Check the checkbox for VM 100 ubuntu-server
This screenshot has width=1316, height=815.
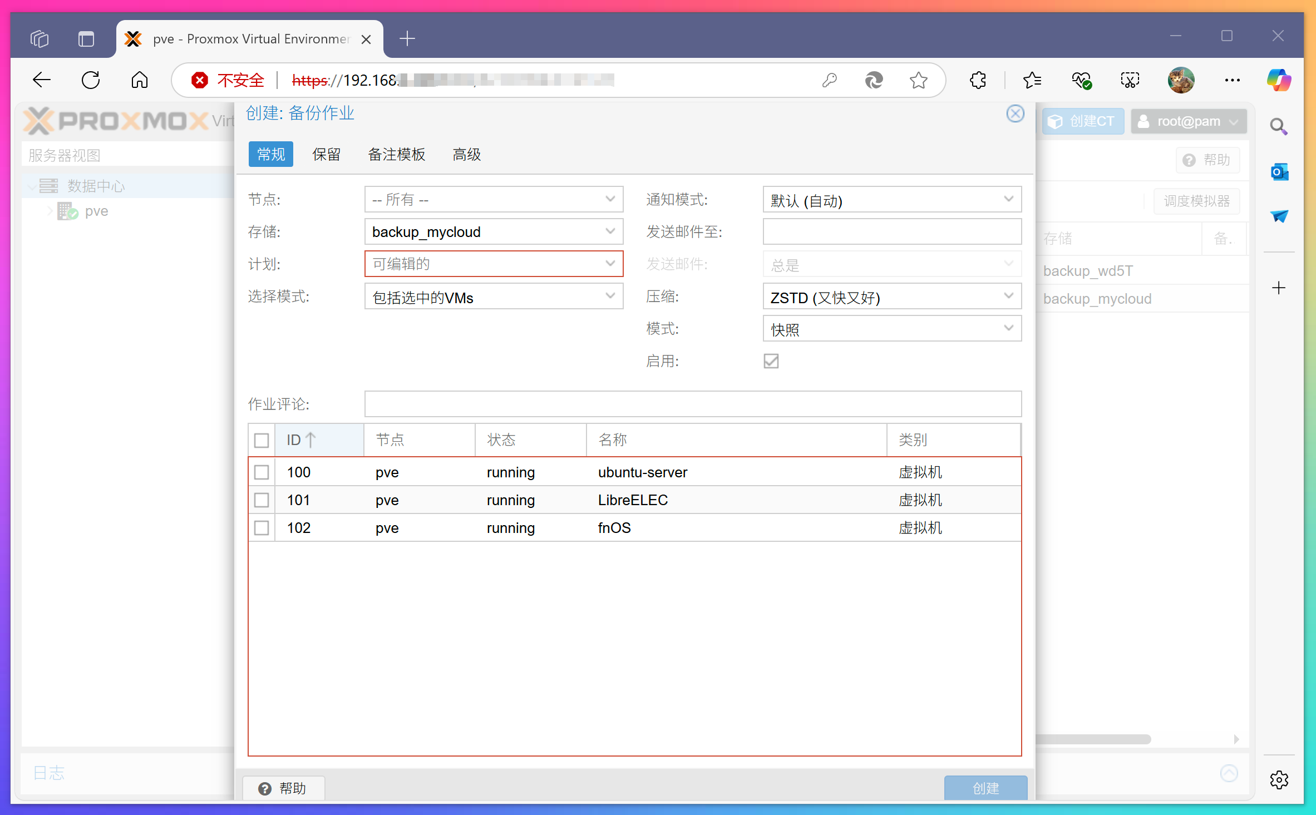[262, 472]
